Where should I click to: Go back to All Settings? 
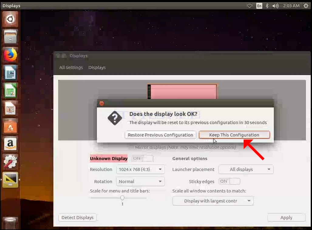[71, 68]
